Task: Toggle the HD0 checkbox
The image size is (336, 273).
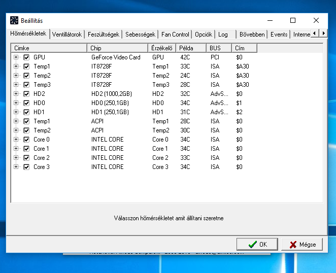Action: 26,103
